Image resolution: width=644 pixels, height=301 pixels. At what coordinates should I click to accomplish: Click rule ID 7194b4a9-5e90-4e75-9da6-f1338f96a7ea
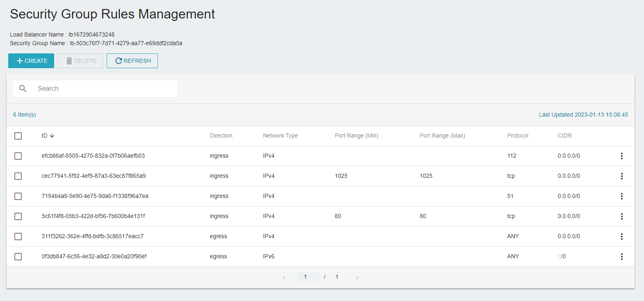click(x=95, y=196)
